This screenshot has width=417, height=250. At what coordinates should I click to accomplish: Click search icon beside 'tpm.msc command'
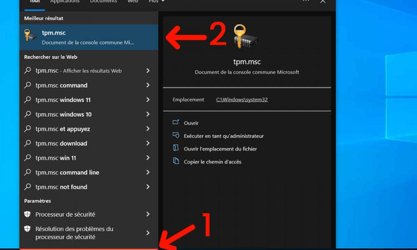tap(28, 85)
